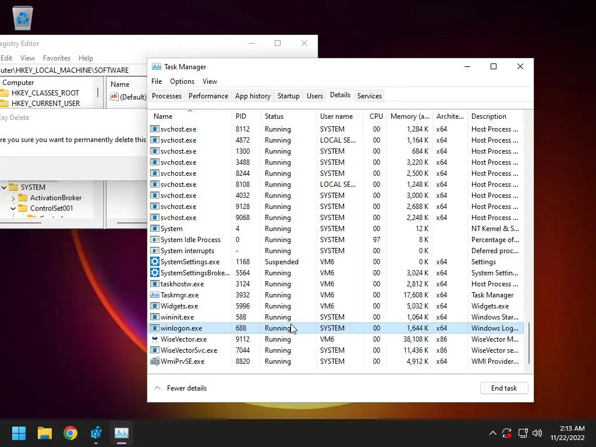Click the WiseVector.exe process icon
The width and height of the screenshot is (596, 447).
pyautogui.click(x=154, y=339)
